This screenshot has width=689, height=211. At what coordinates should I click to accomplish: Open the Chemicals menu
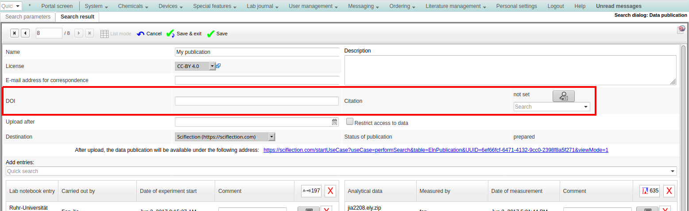click(133, 6)
